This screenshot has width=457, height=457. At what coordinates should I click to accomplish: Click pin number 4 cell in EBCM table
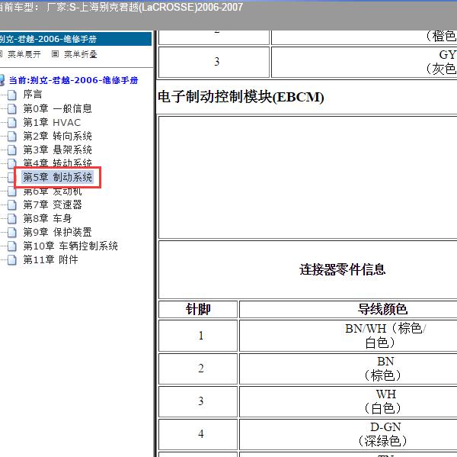[198, 434]
